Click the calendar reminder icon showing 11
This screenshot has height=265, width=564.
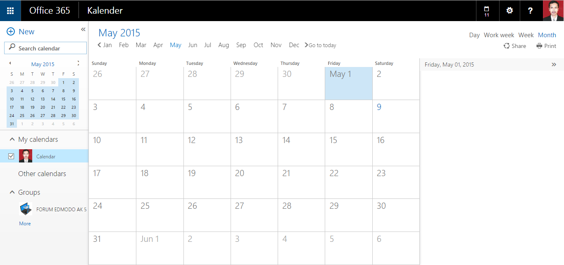tap(488, 10)
